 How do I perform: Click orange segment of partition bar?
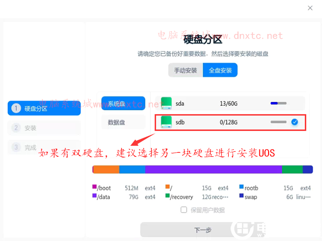click(x=106, y=169)
